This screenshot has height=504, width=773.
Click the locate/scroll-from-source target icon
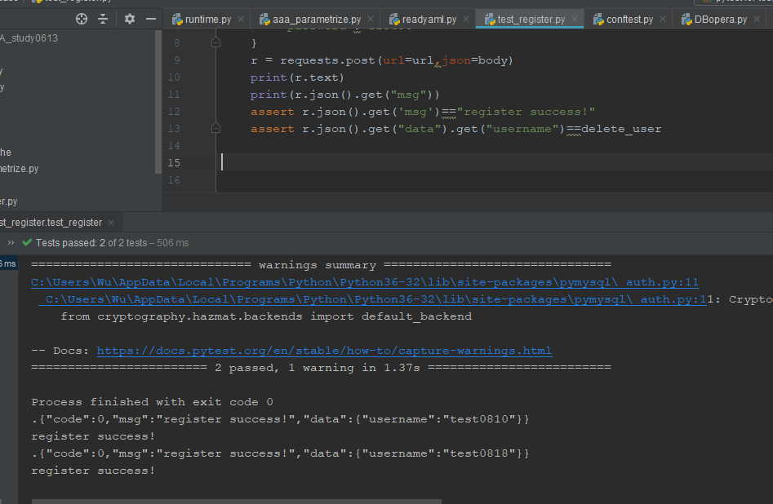click(82, 19)
